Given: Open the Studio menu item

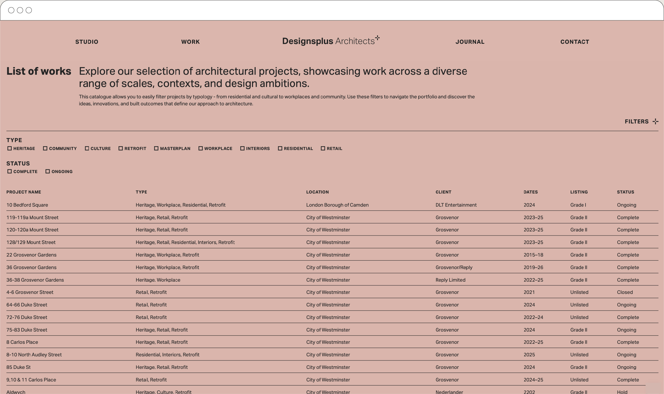Looking at the screenshot, I should pos(87,42).
